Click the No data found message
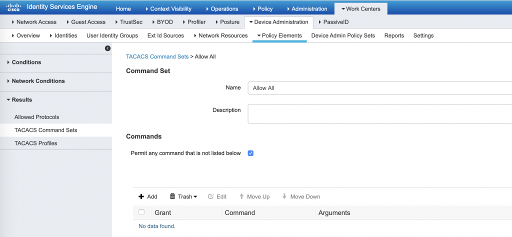 [157, 226]
